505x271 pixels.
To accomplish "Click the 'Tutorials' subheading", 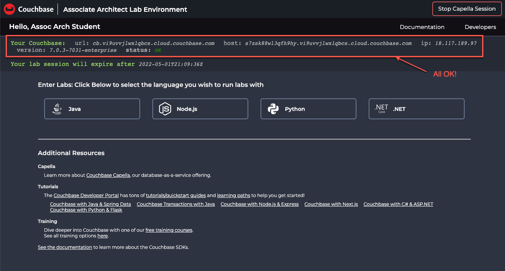I will pyautogui.click(x=48, y=187).
